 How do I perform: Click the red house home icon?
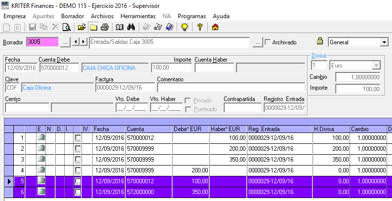tap(215, 27)
